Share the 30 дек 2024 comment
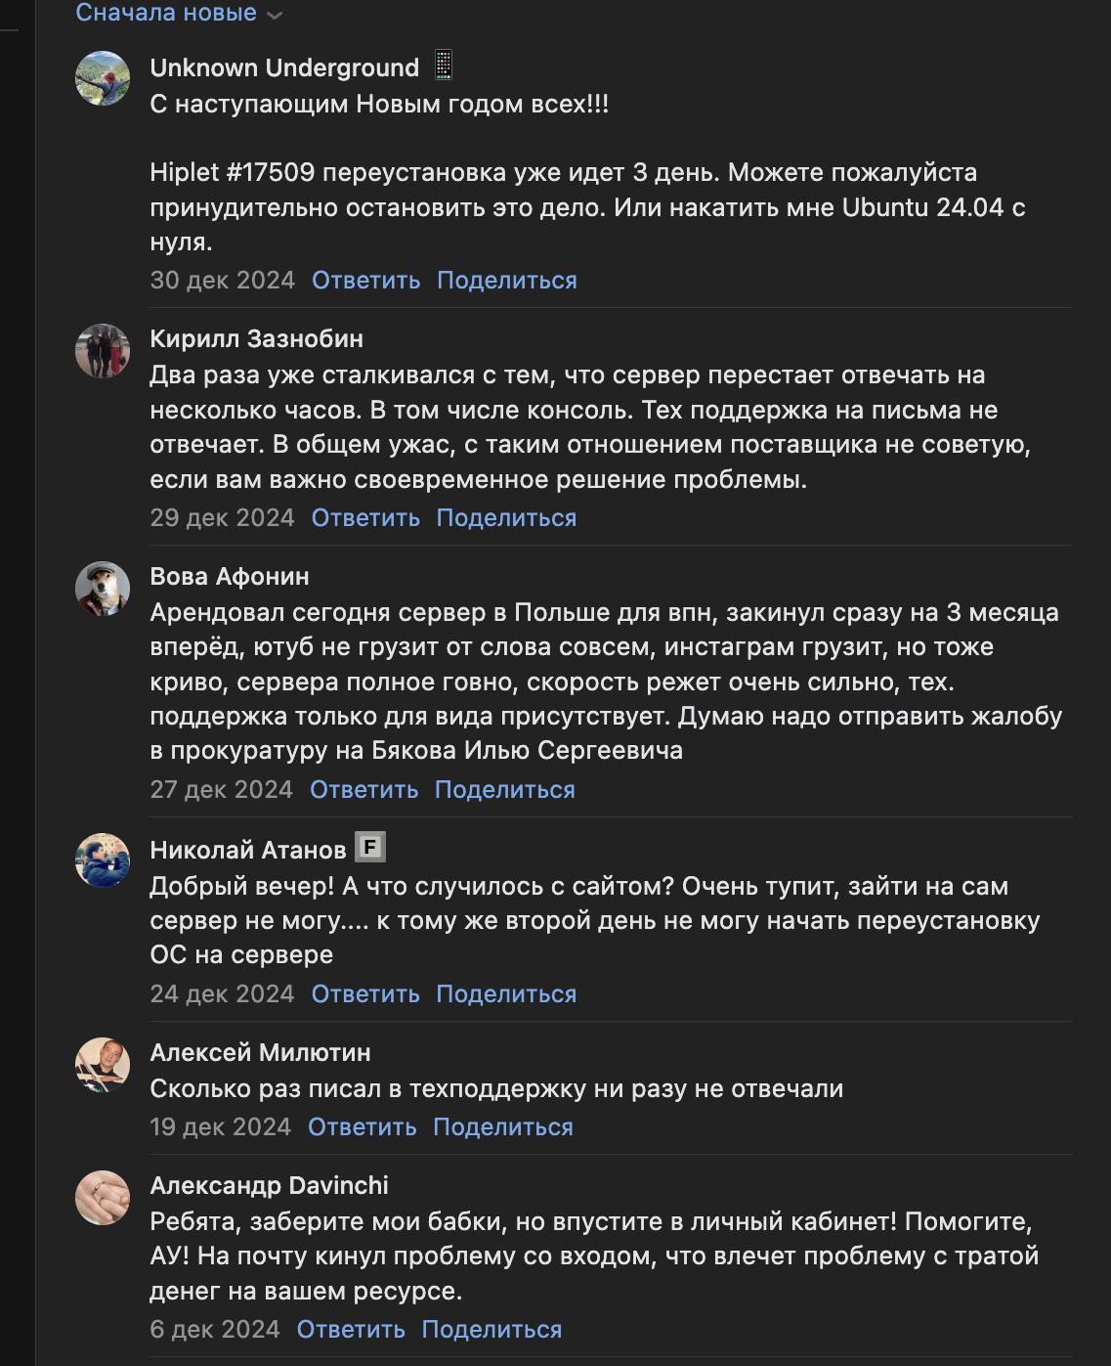The height and width of the screenshot is (1366, 1111). click(x=506, y=281)
